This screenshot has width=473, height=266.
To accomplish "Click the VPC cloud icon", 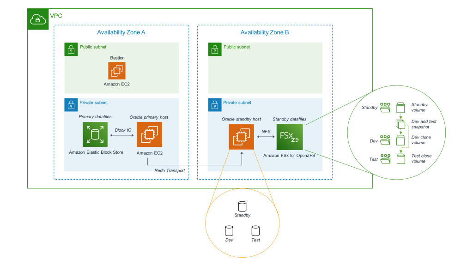I will point(37,18).
